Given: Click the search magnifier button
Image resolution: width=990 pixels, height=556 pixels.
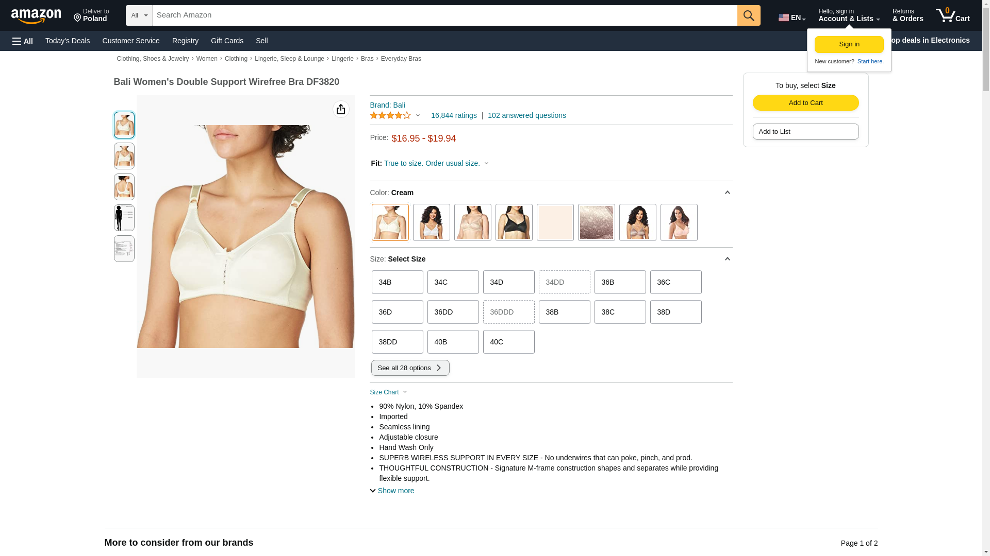Looking at the screenshot, I should click(748, 15).
